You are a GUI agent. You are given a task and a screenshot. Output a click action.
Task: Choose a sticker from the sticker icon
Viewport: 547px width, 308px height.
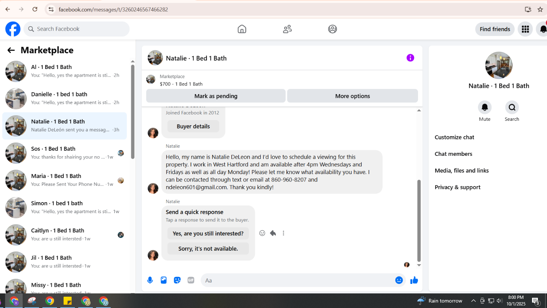(x=177, y=280)
